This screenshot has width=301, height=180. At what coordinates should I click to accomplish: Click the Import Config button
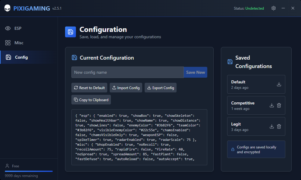coord(126,88)
